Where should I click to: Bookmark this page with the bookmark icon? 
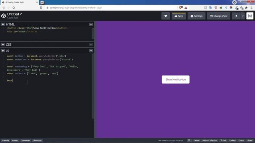41,8
